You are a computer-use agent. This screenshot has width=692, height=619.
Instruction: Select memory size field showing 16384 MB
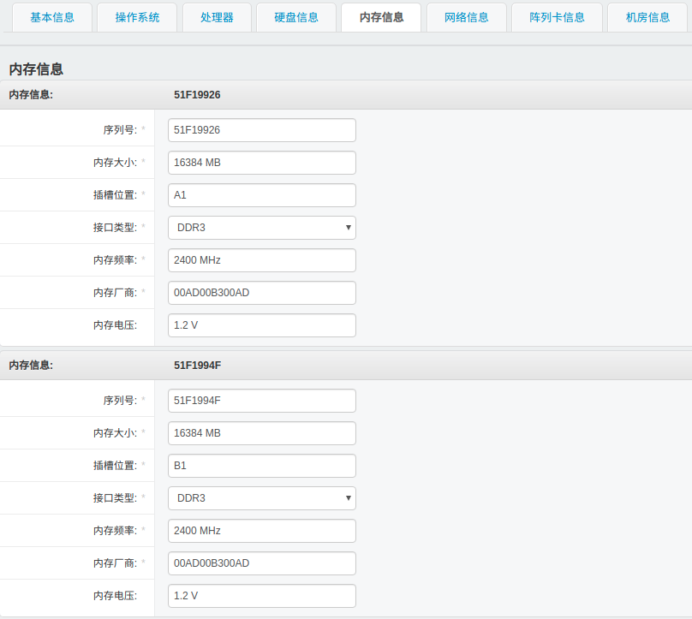[261, 162]
